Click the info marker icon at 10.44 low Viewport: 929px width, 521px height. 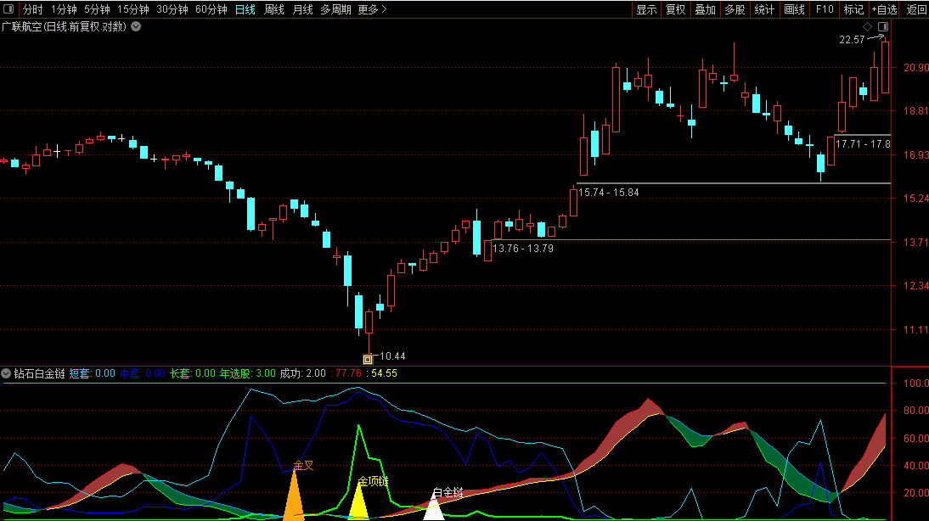point(368,360)
